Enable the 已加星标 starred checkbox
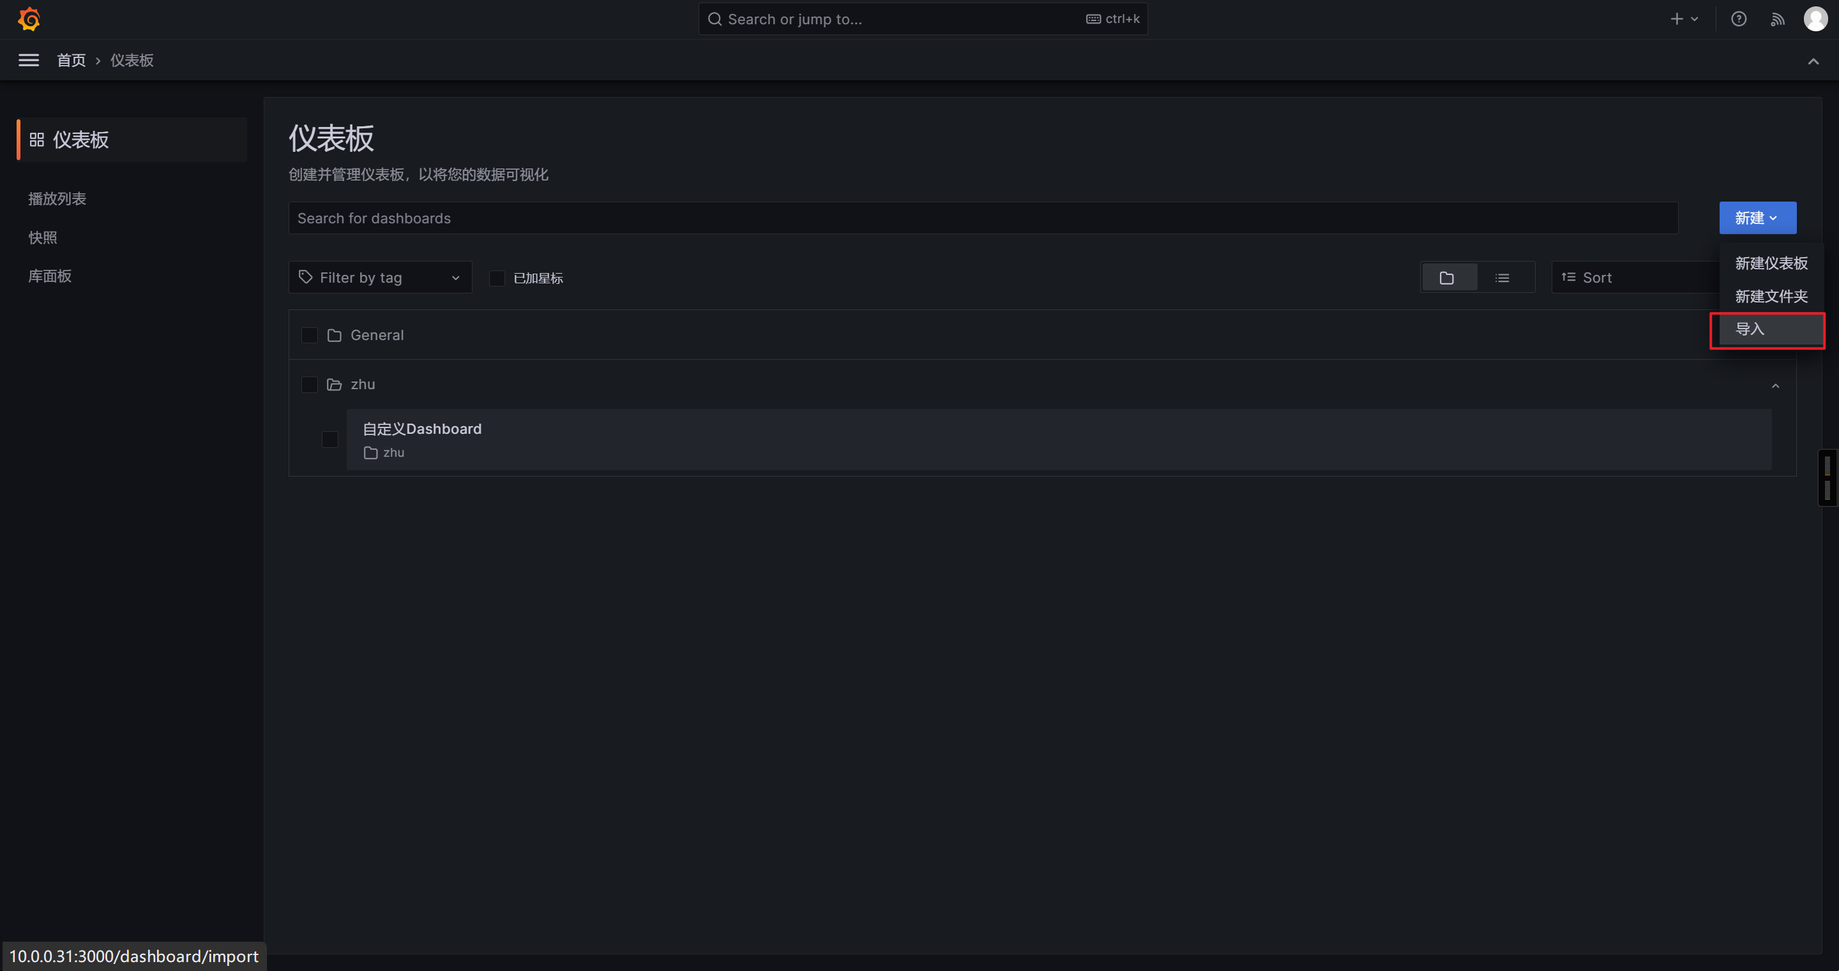Viewport: 1839px width, 971px height. coord(497,278)
